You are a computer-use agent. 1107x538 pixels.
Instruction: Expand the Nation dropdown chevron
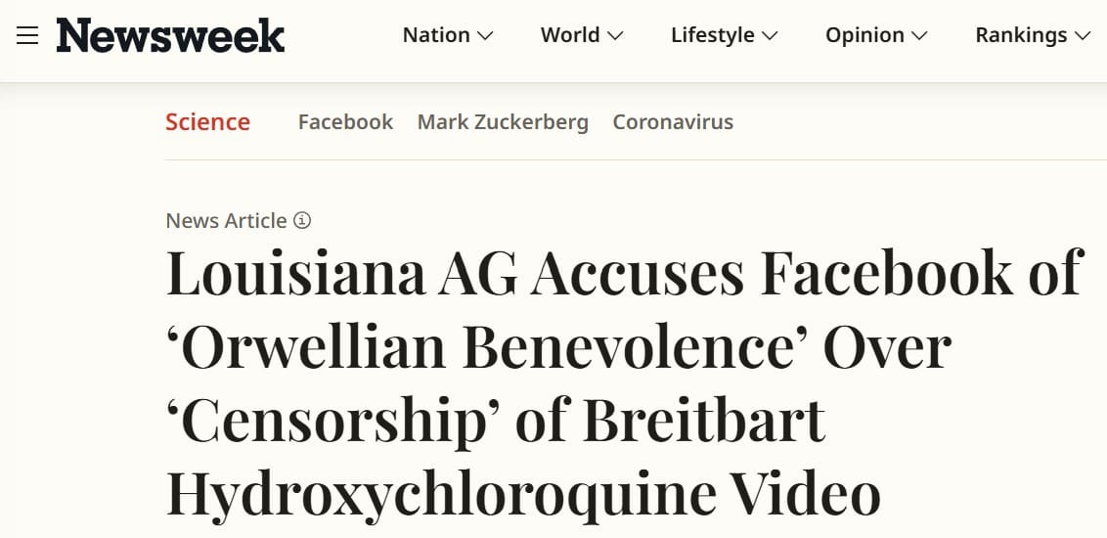(x=485, y=36)
